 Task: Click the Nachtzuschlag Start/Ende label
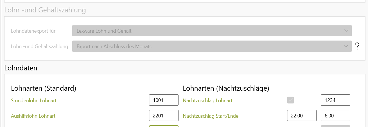tap(211, 116)
